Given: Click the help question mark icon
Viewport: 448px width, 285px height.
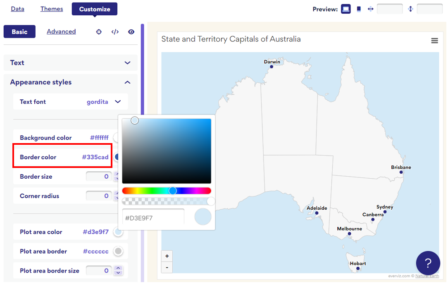Looking at the screenshot, I should (x=428, y=263).
